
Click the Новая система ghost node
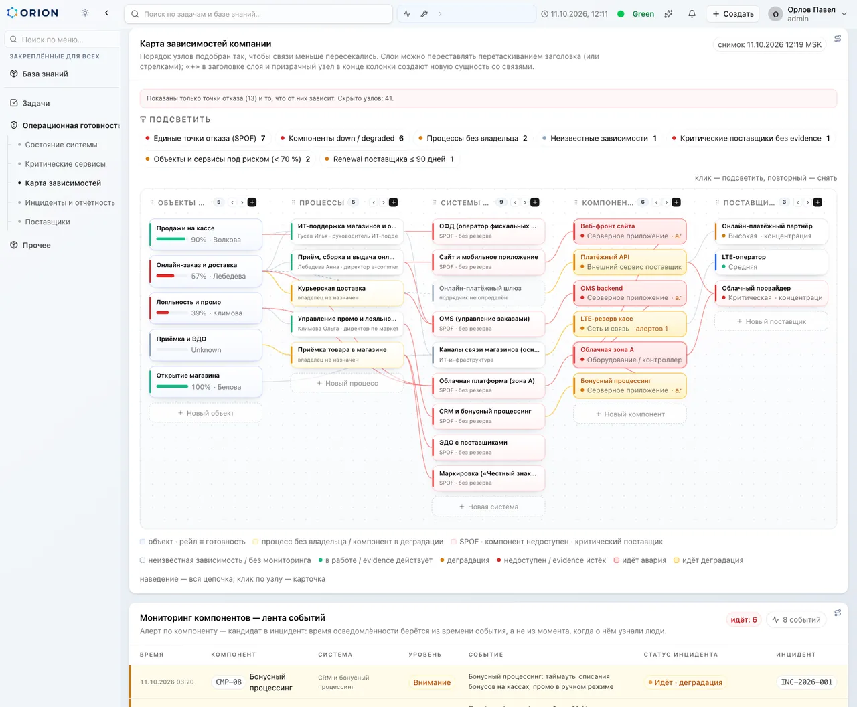[489, 507]
